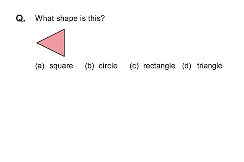Click the word "this?" in the question
This screenshot has width=244, height=162.
click(96, 18)
